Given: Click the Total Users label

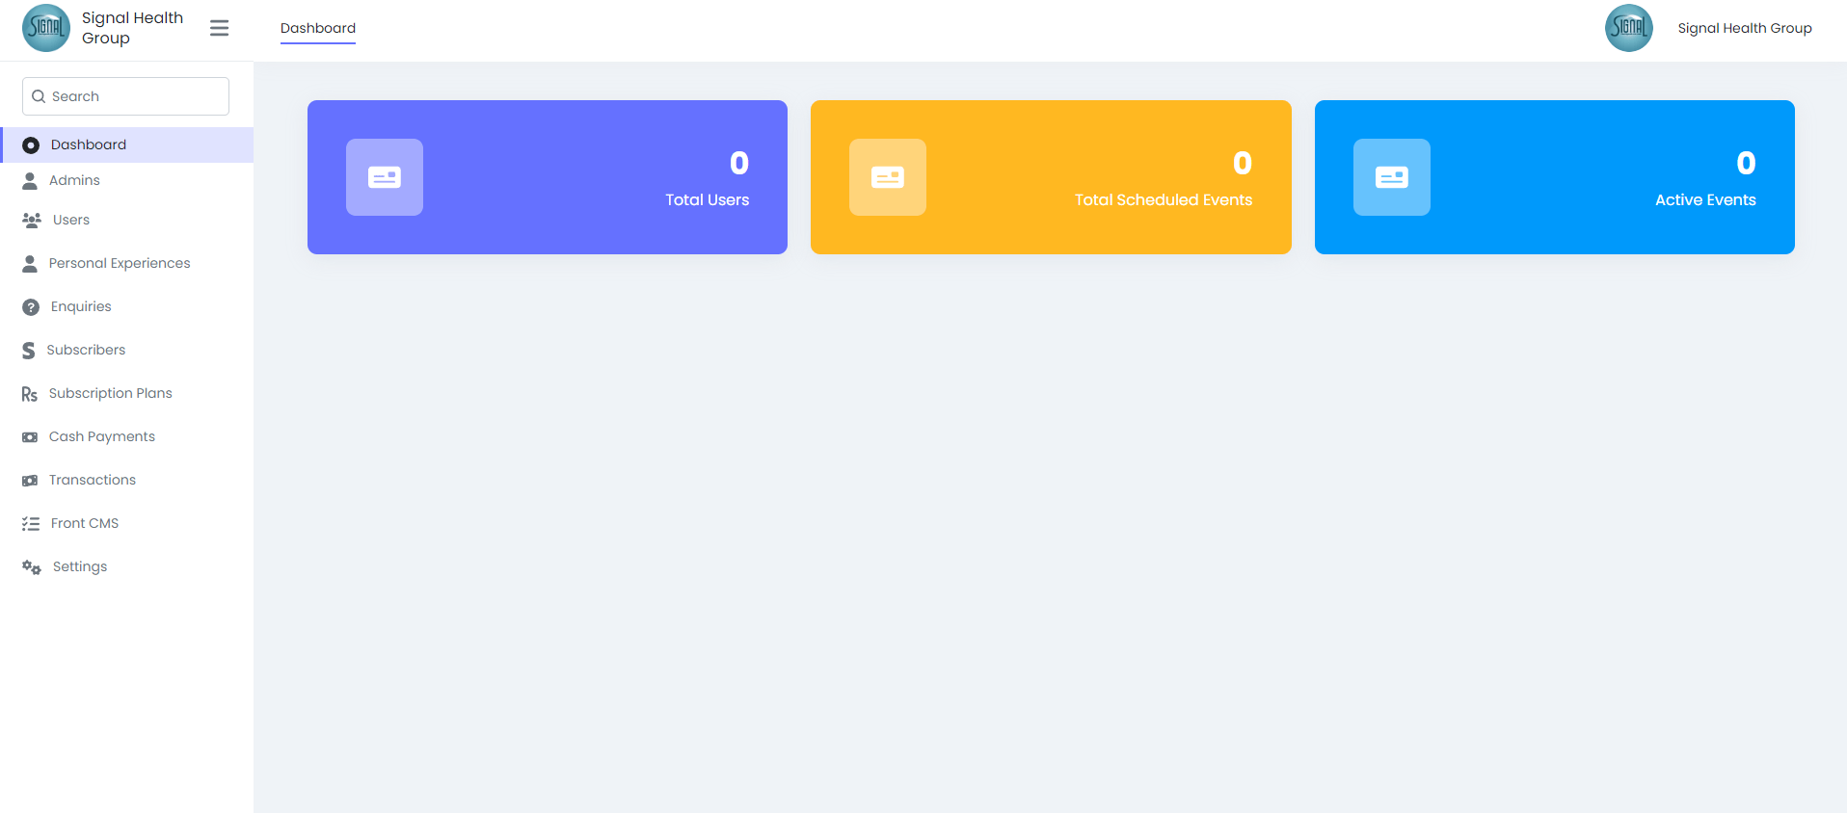Looking at the screenshot, I should 707,199.
